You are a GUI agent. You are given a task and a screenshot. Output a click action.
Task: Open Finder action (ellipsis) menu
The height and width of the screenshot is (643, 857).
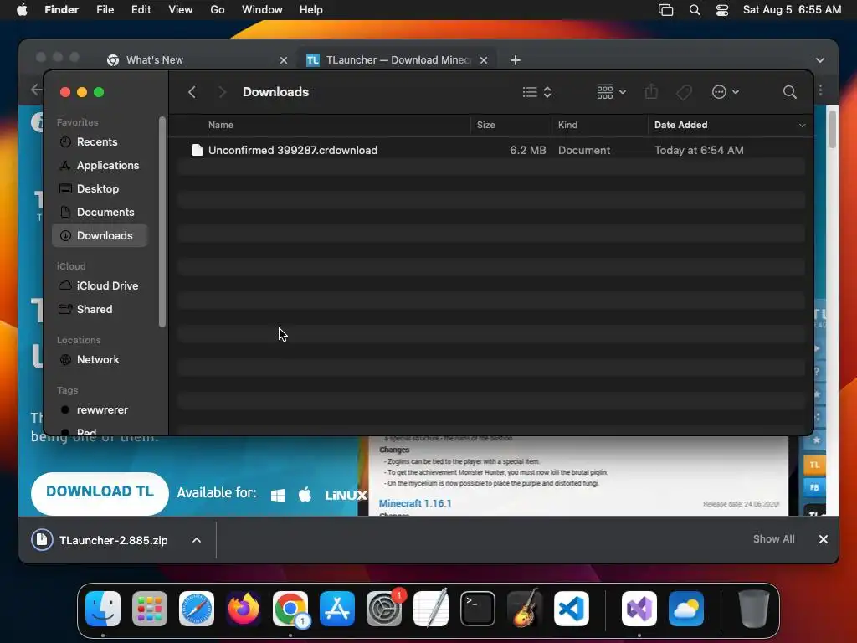coord(726,92)
